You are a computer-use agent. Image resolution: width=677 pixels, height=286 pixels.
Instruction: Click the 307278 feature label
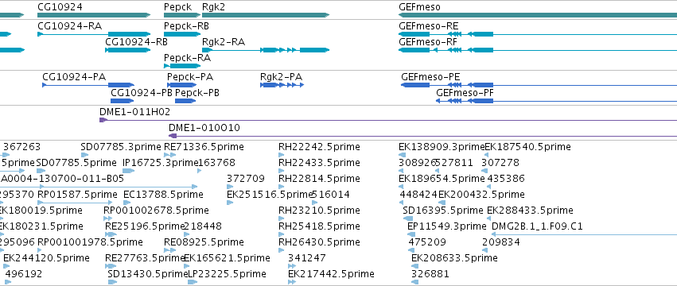[x=500, y=163]
